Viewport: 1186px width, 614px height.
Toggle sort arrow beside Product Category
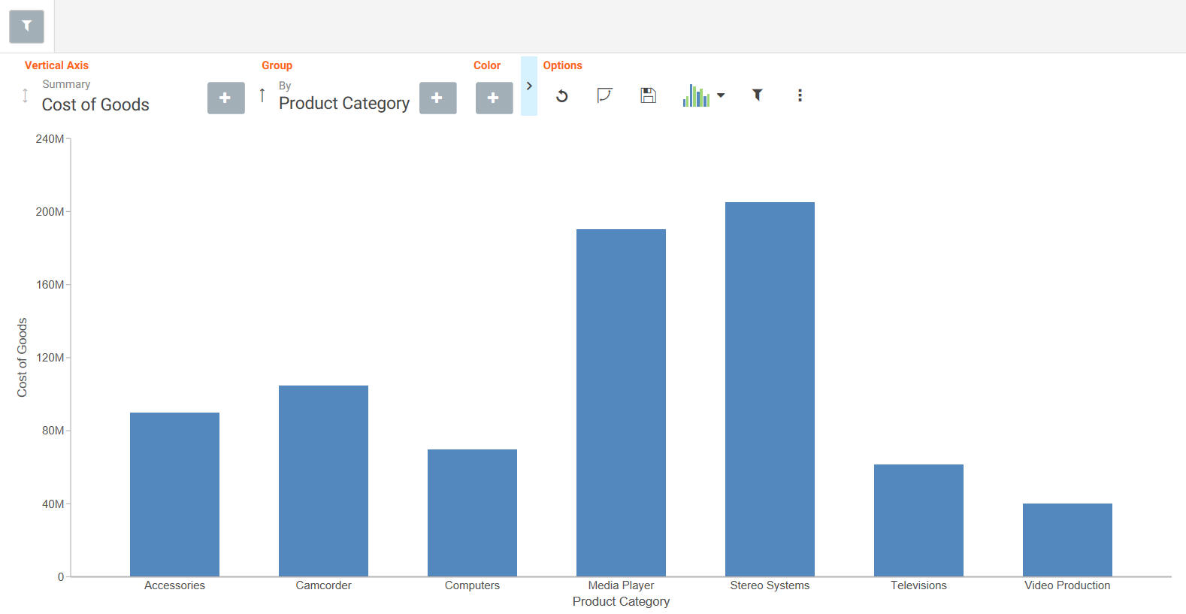[262, 95]
